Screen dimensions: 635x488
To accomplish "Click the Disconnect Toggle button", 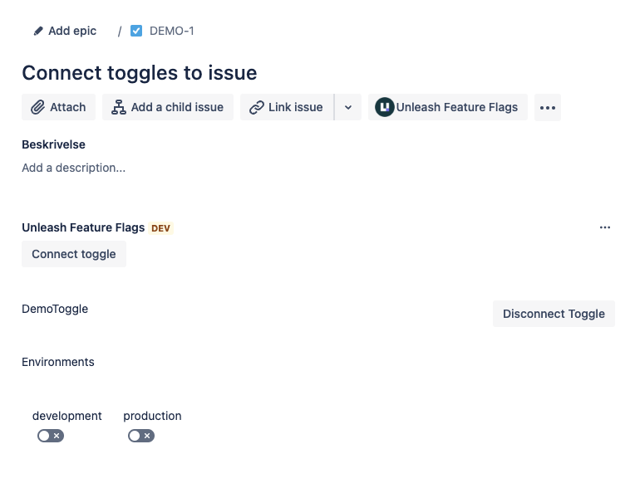I will click(554, 314).
